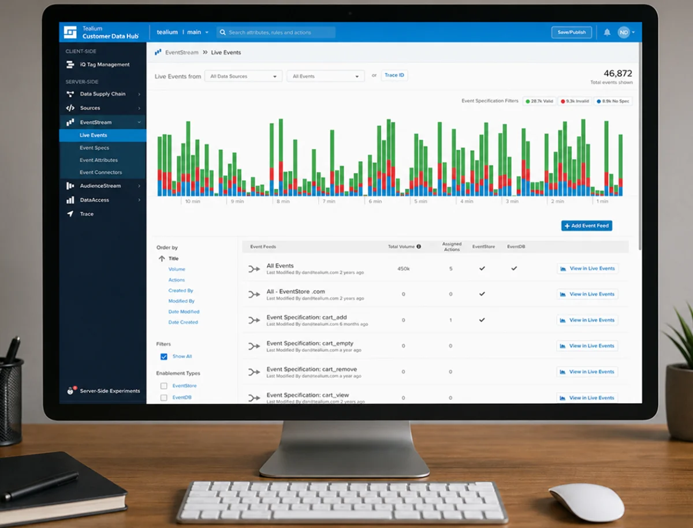Click the Sources code icon
The image size is (693, 528).
tap(70, 108)
